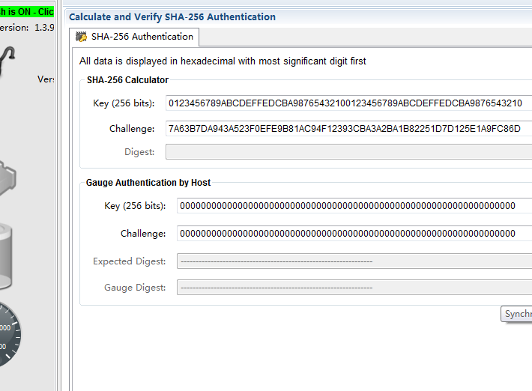Click the Gauge Authentication by Host label
Image resolution: width=532 pixels, height=391 pixels.
click(148, 182)
